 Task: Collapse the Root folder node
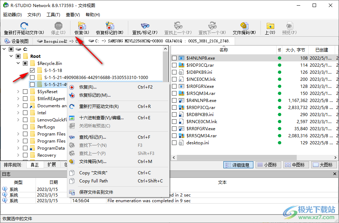point(11,56)
